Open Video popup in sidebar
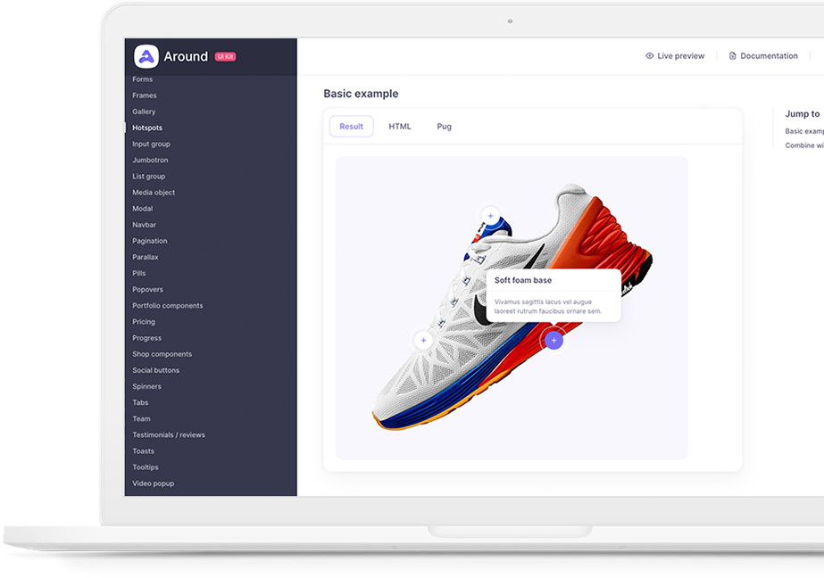Screen dimensions: 824x578 [x=154, y=483]
